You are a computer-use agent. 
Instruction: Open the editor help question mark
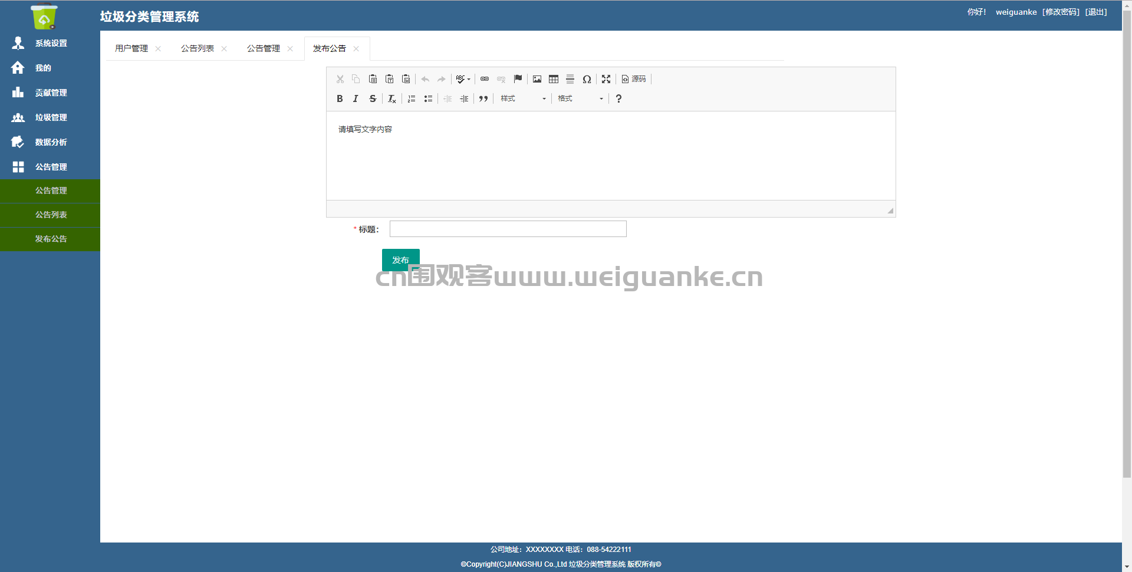click(618, 98)
